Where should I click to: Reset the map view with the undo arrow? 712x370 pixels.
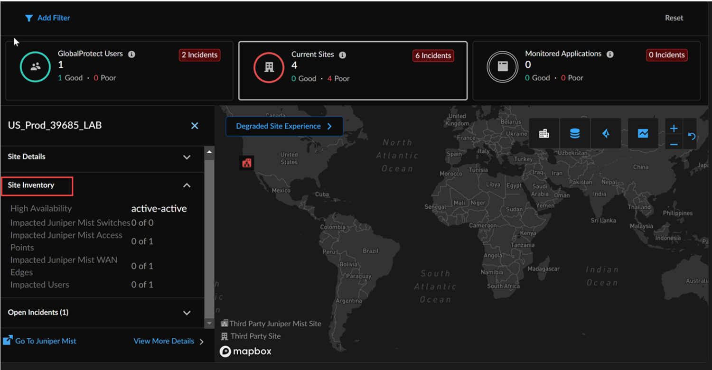point(692,137)
